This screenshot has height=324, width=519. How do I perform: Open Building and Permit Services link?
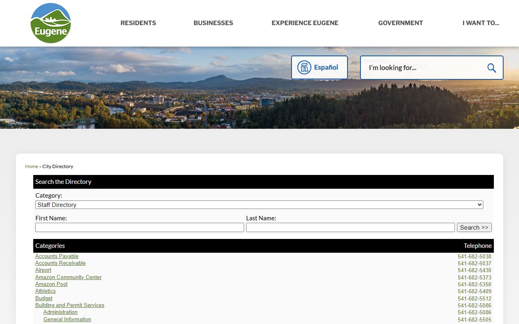pyautogui.click(x=70, y=305)
